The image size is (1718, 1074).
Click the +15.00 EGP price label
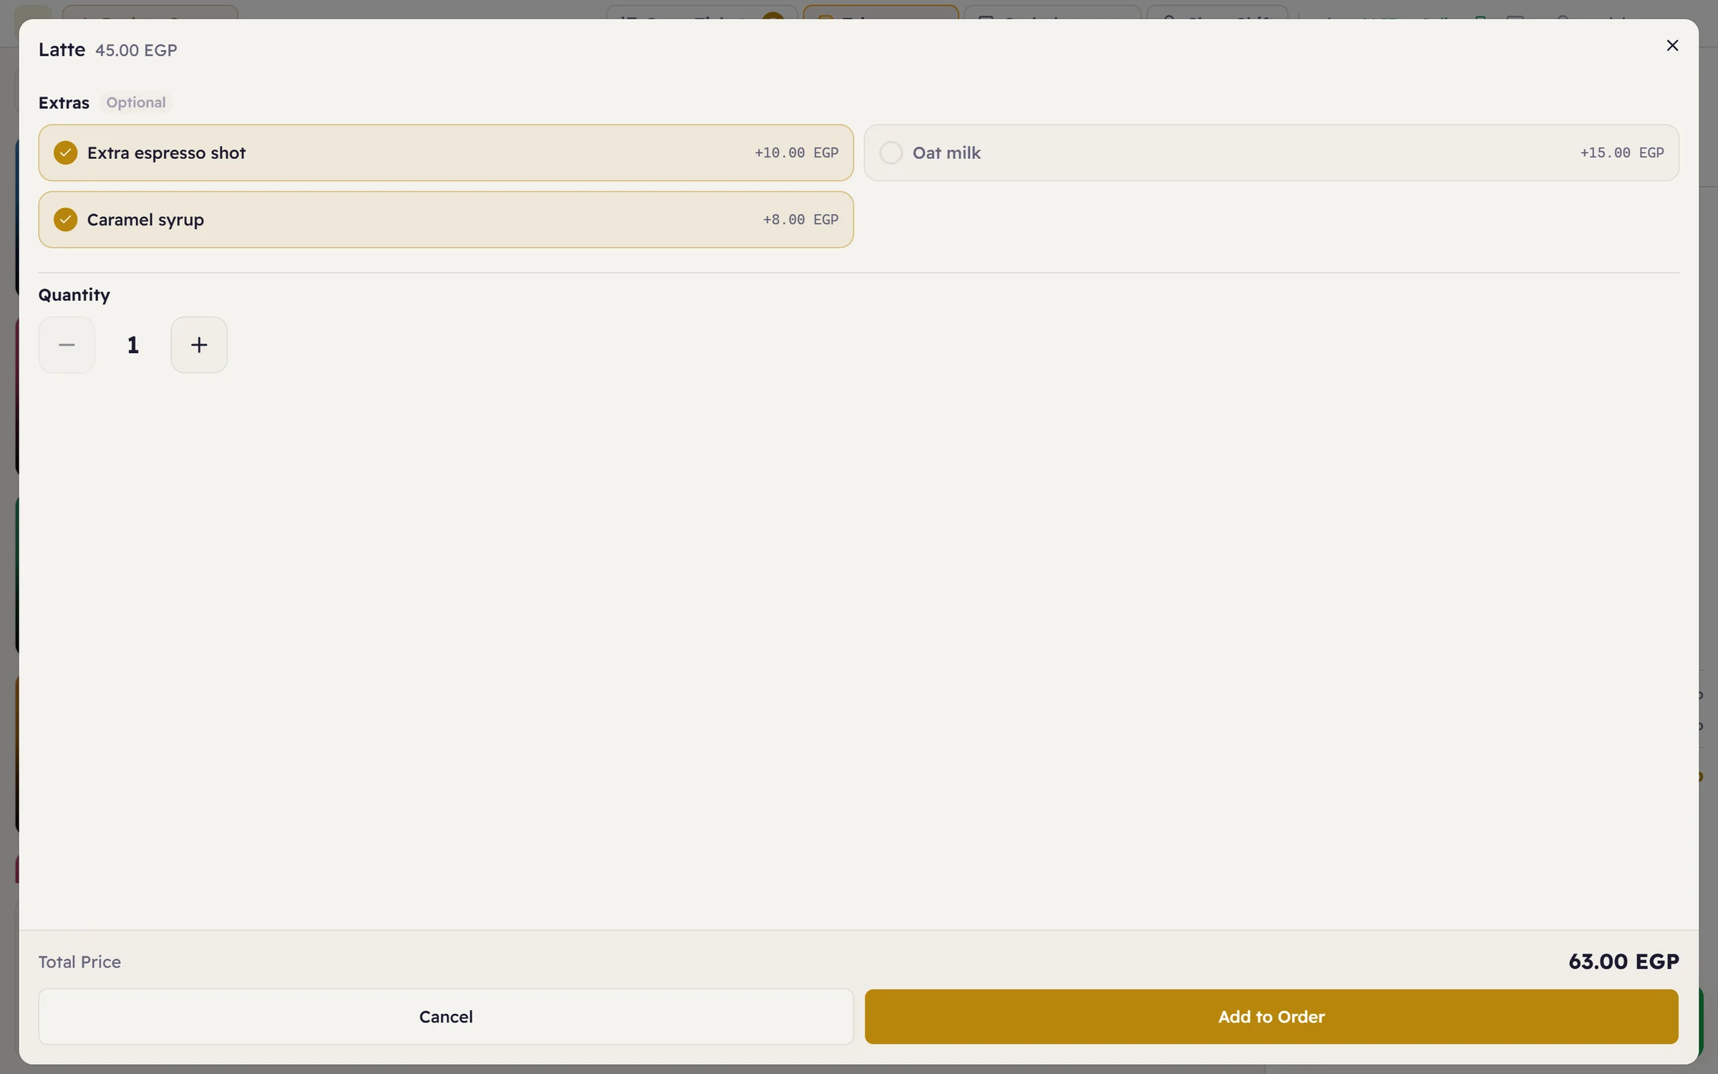1622,153
